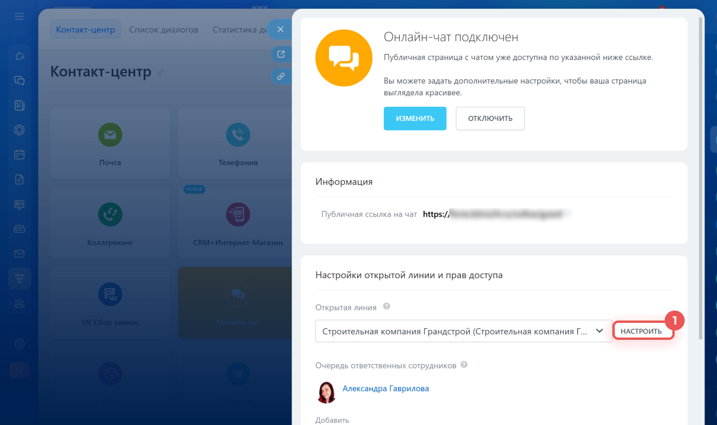Image resolution: width=717 pixels, height=425 pixels.
Task: Copy link using the chain icon on slider
Action: click(x=281, y=76)
